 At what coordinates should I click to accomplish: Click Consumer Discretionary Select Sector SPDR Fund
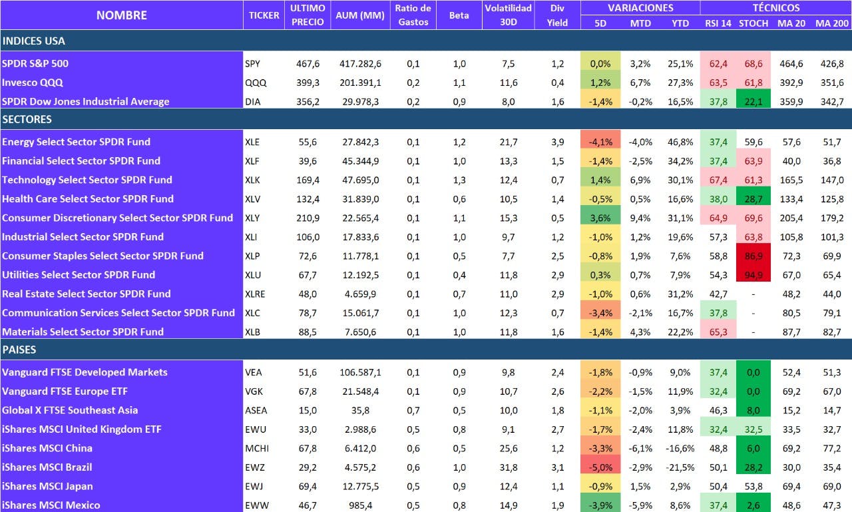click(x=122, y=217)
